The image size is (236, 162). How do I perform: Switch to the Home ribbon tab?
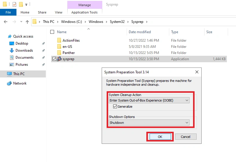click(x=25, y=12)
